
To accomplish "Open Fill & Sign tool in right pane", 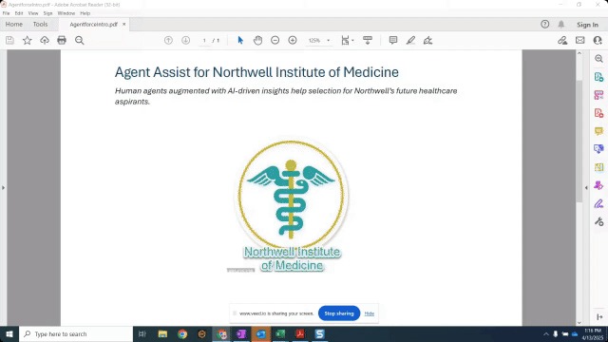I will (x=598, y=203).
